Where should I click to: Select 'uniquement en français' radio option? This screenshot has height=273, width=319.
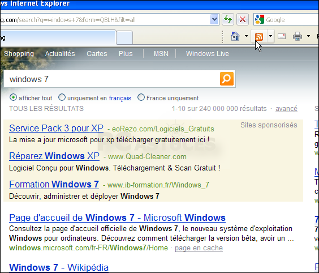(x=62, y=97)
